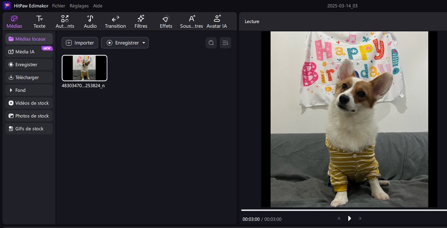Screen dimensions: 447x228
Task: Open the Effets tab
Action: tap(166, 22)
